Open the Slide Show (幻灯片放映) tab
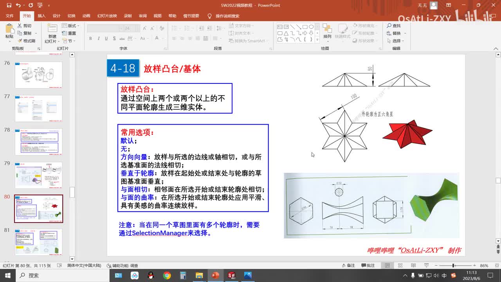Screen dimensions: 501x282 [x=107, y=16]
